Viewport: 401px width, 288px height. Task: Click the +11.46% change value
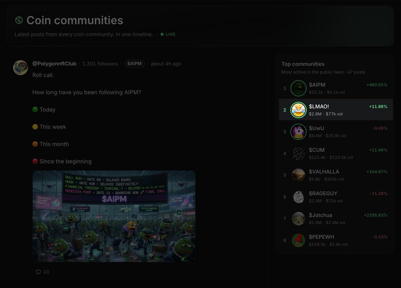point(378,150)
